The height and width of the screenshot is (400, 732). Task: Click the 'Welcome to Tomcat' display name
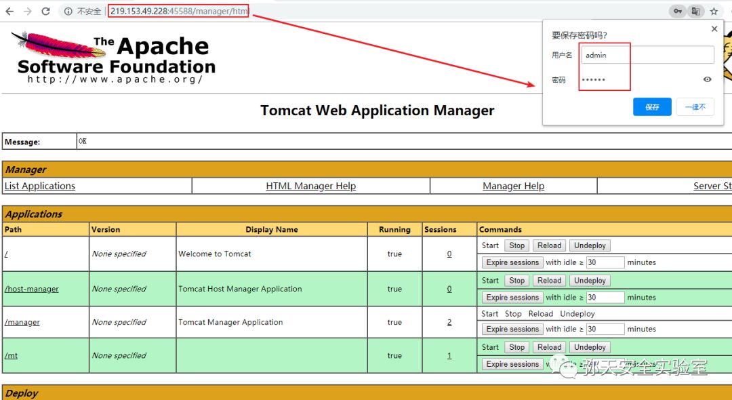point(215,254)
